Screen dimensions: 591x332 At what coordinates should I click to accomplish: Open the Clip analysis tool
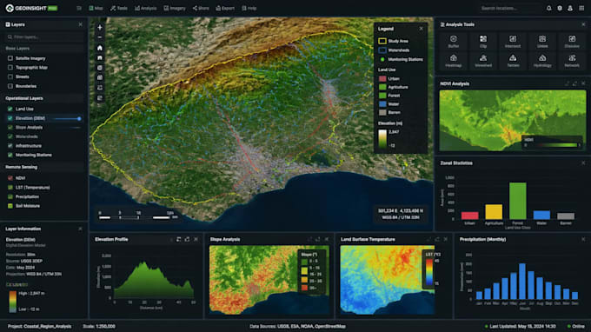pyautogui.click(x=483, y=42)
